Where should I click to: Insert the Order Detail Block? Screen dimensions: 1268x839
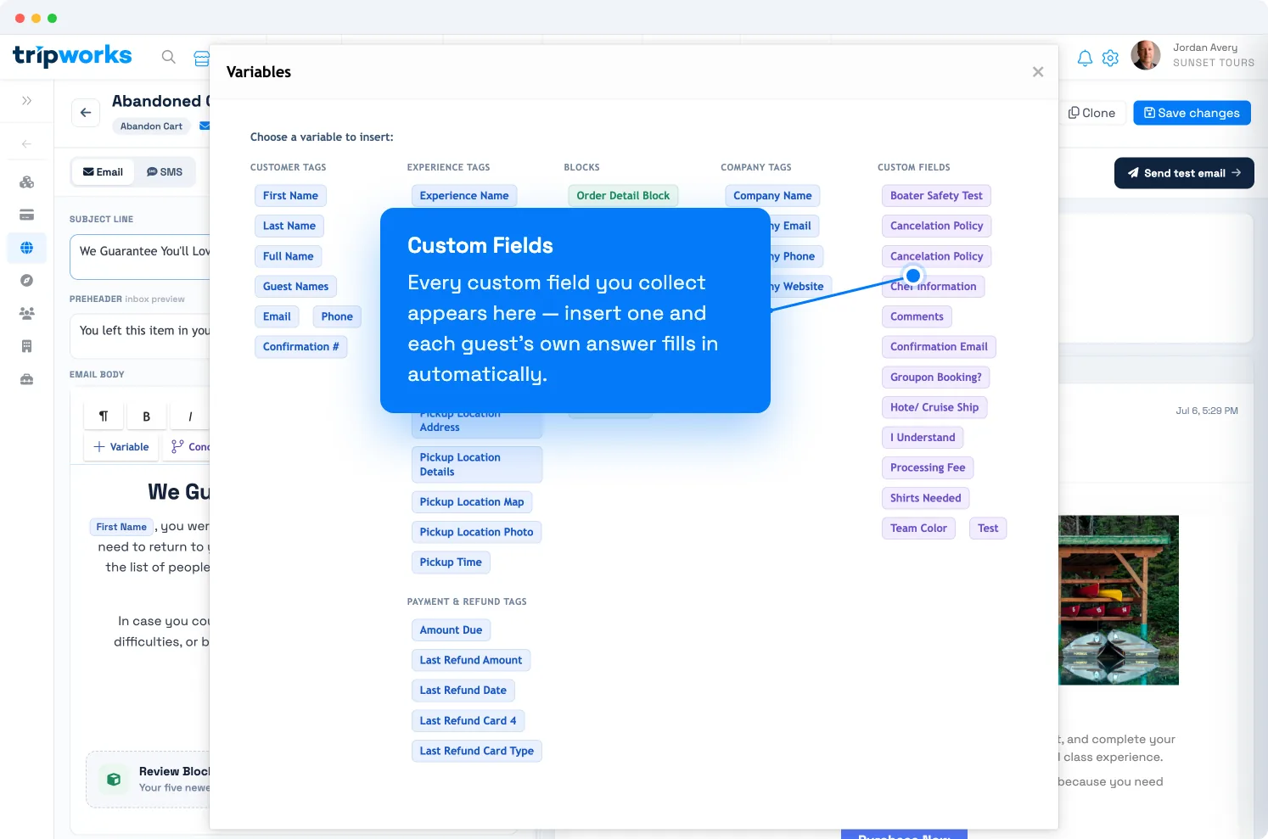tap(623, 196)
